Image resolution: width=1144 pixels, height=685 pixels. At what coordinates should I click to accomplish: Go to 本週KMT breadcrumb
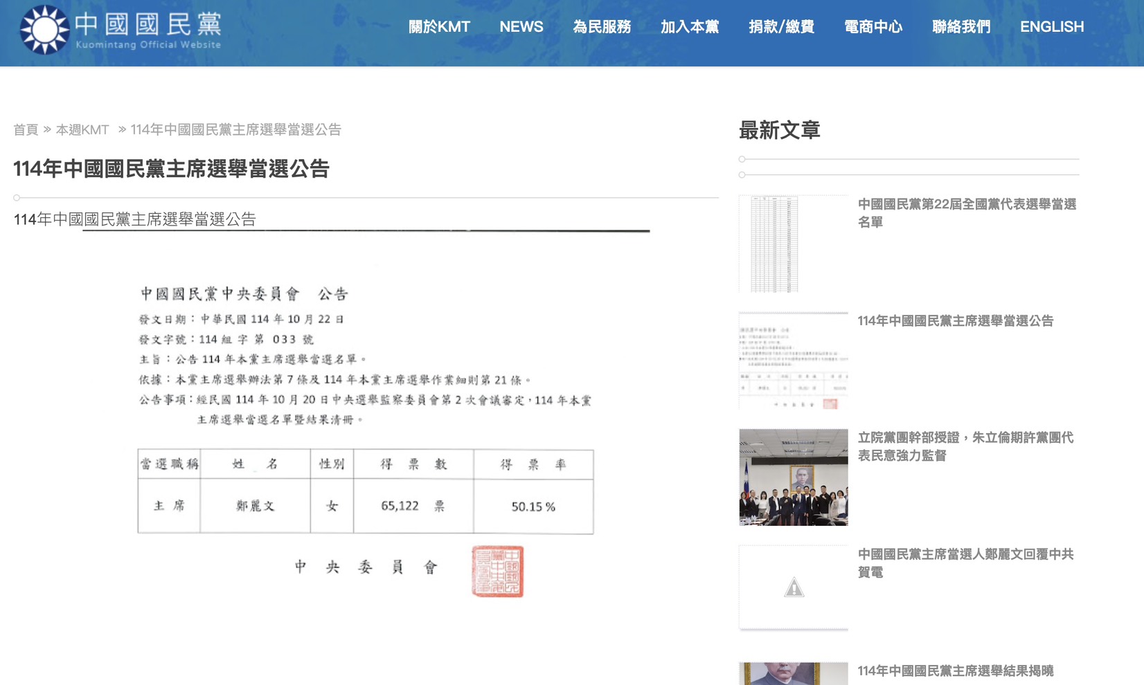[82, 130]
